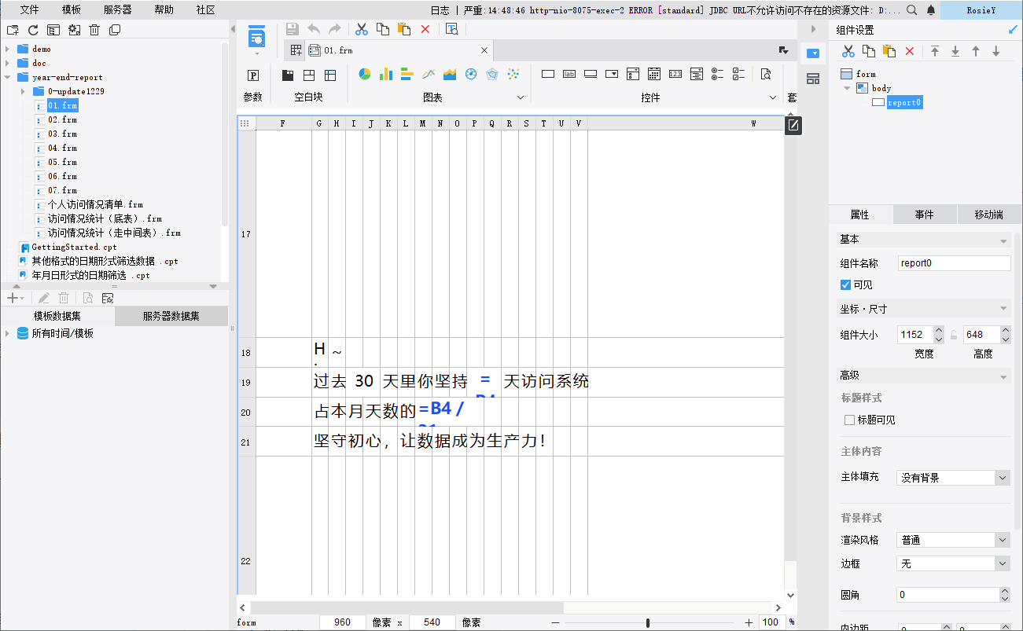
Task: Open the 帮助 menu
Action: (x=164, y=9)
